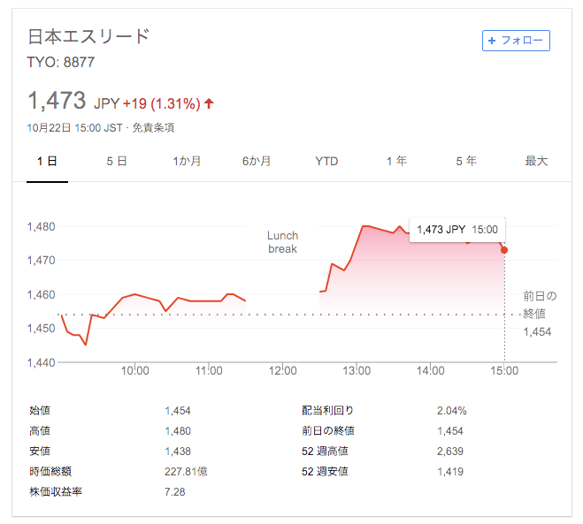Click the 52 週高値 value 2,639
Image resolution: width=583 pixels, height=524 pixels.
(x=450, y=452)
